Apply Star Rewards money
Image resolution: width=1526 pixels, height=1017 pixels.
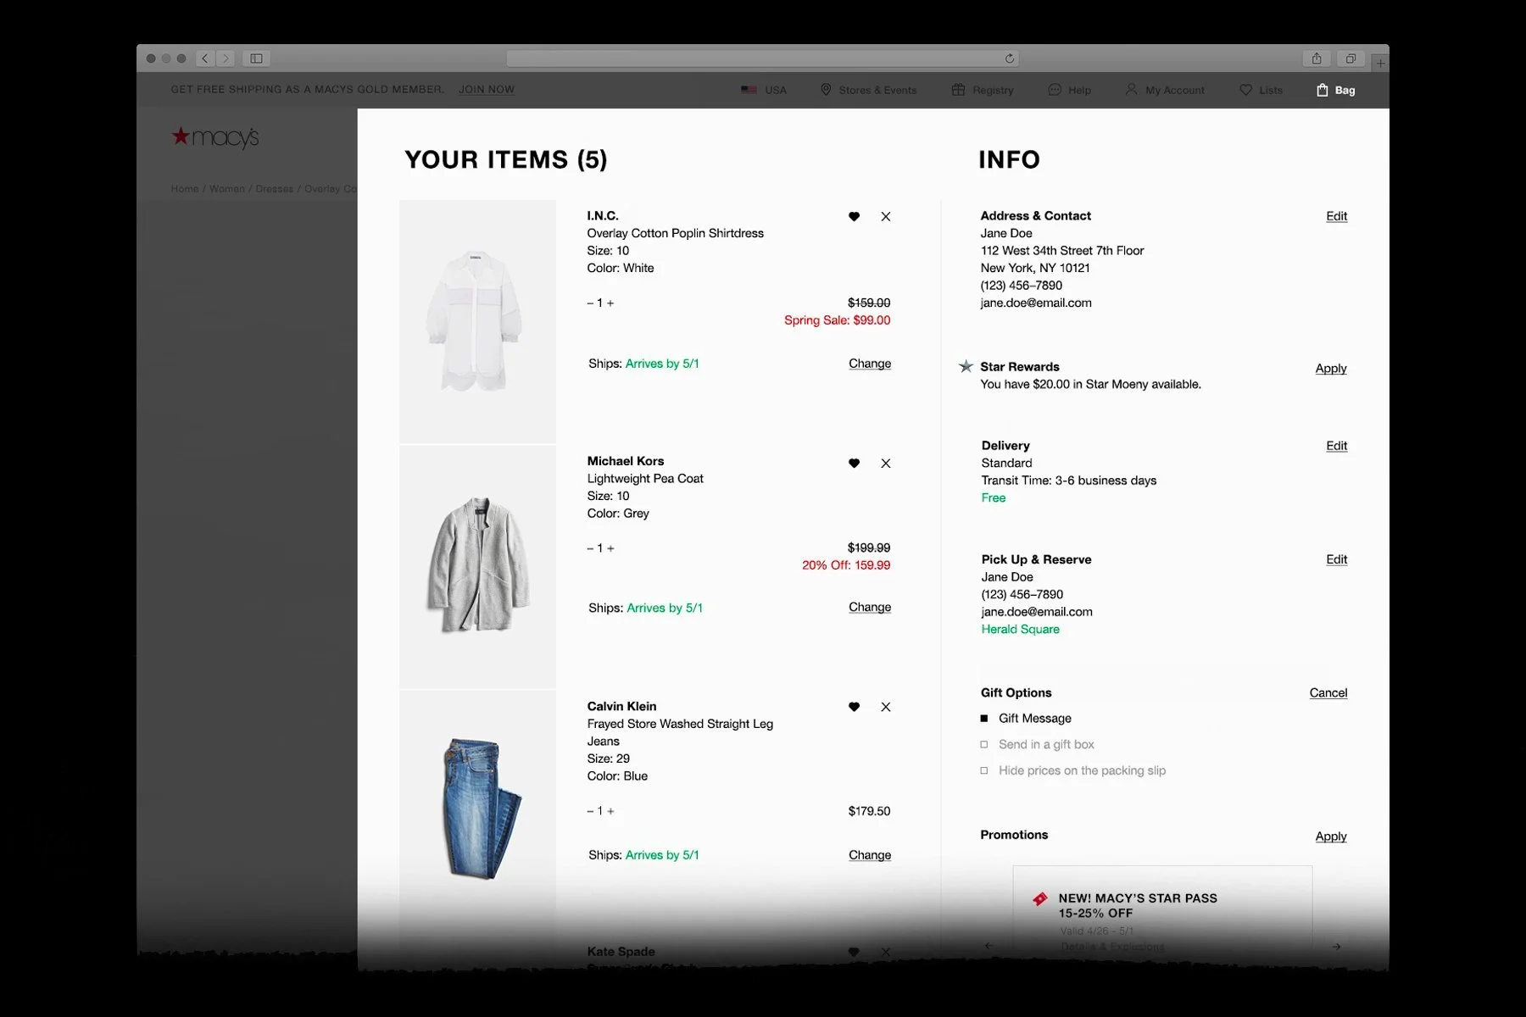[x=1331, y=369]
